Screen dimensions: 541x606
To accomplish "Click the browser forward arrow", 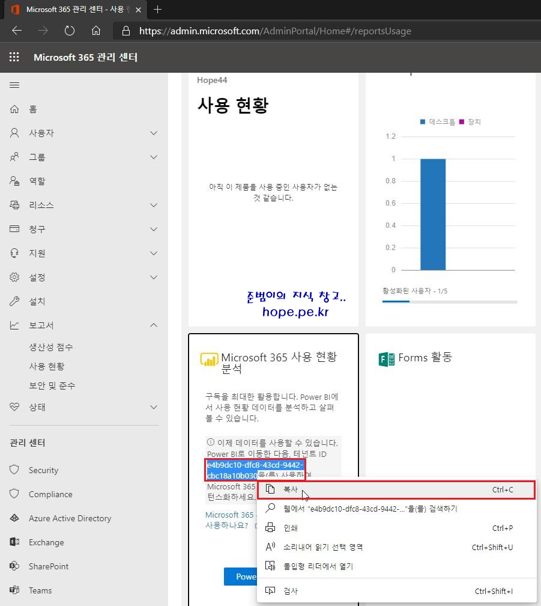I will click(x=43, y=31).
